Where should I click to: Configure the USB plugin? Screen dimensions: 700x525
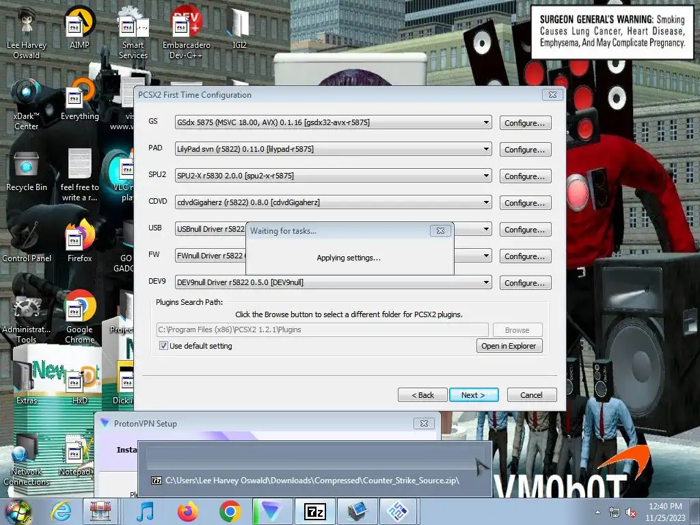point(525,230)
